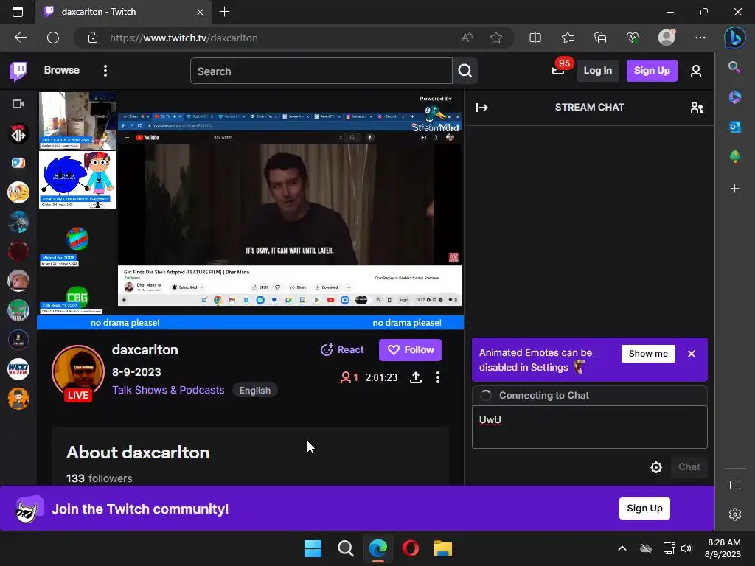Show hidden system tray icons
Screen dimensions: 755x566
(x=622, y=548)
